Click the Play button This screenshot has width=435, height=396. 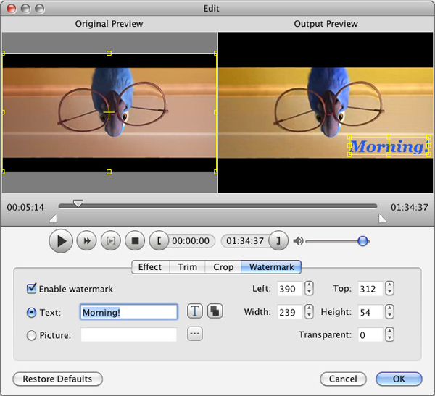point(61,241)
